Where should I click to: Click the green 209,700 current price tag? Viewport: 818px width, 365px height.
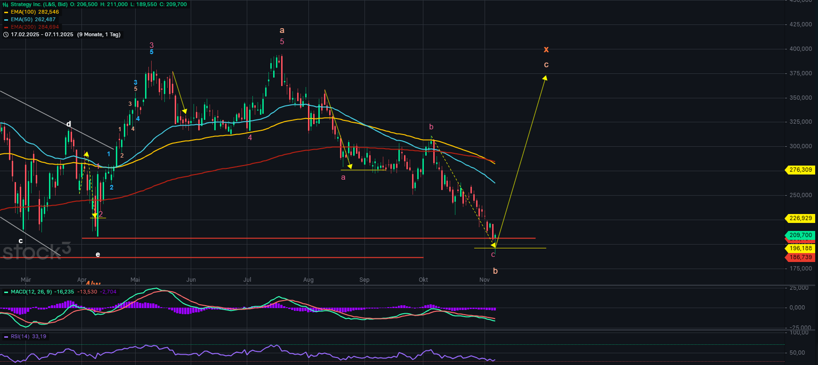800,235
